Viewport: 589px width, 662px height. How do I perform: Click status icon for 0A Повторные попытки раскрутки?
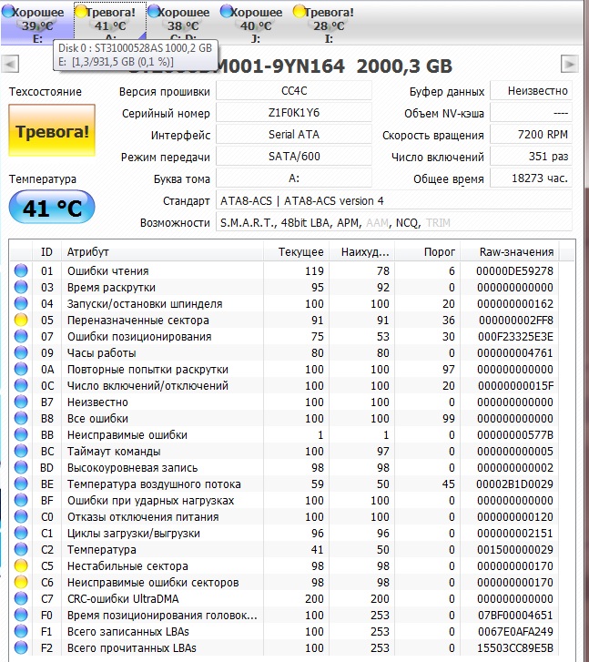pyautogui.click(x=21, y=369)
